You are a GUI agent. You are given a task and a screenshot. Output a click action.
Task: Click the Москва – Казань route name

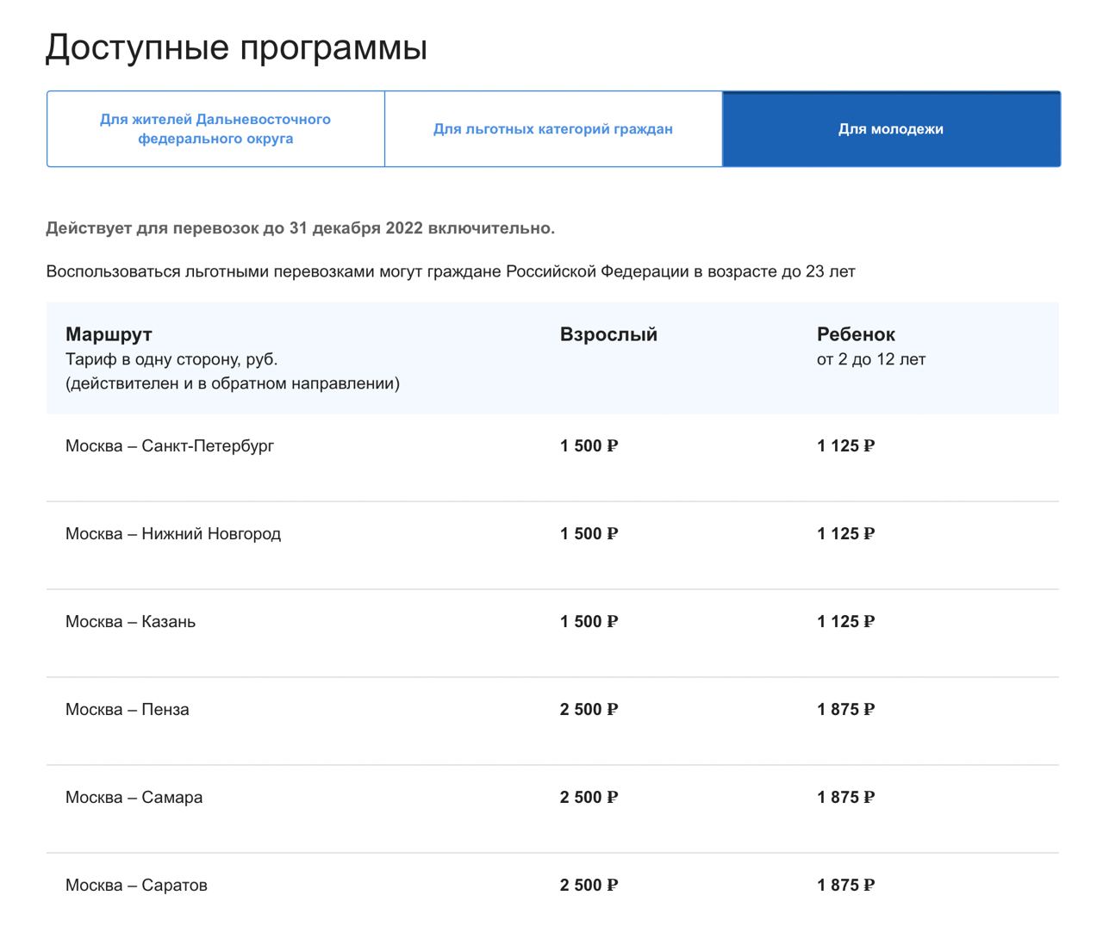[130, 622]
